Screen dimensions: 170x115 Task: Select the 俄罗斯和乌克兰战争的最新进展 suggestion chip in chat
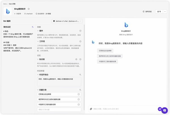pyautogui.click(x=110, y=56)
